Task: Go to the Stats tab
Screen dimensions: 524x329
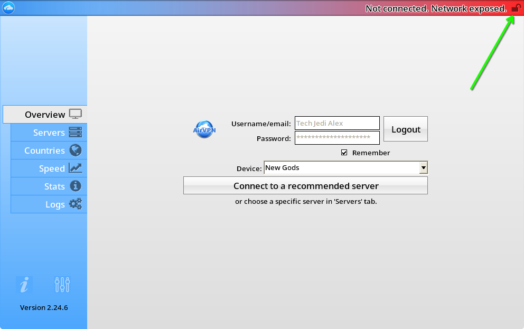Action: click(54, 186)
